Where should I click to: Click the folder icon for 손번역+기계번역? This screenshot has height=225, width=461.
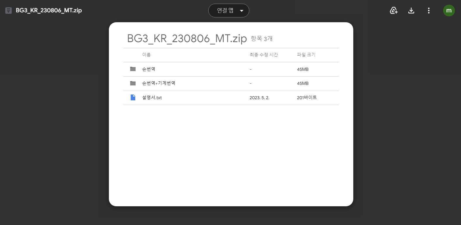point(133,83)
